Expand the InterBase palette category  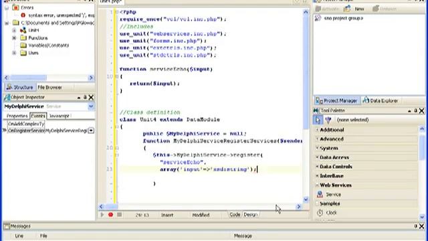pyautogui.click(x=317, y=176)
